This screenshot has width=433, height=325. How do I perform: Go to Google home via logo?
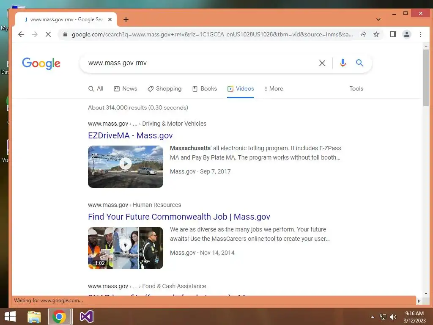click(x=41, y=63)
